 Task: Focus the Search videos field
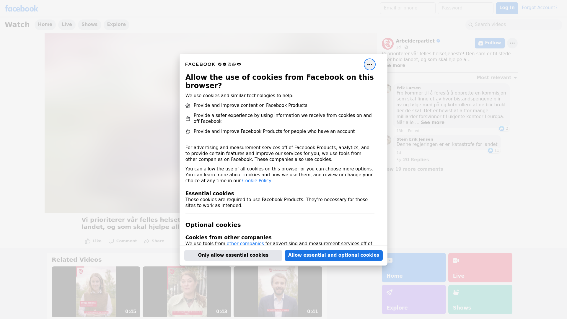(x=514, y=25)
